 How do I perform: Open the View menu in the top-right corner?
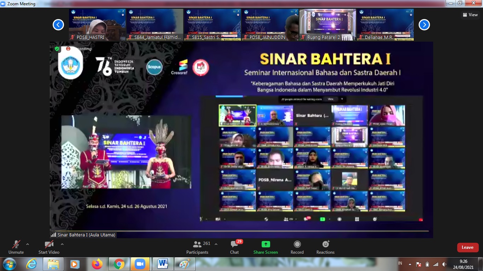coord(471,15)
